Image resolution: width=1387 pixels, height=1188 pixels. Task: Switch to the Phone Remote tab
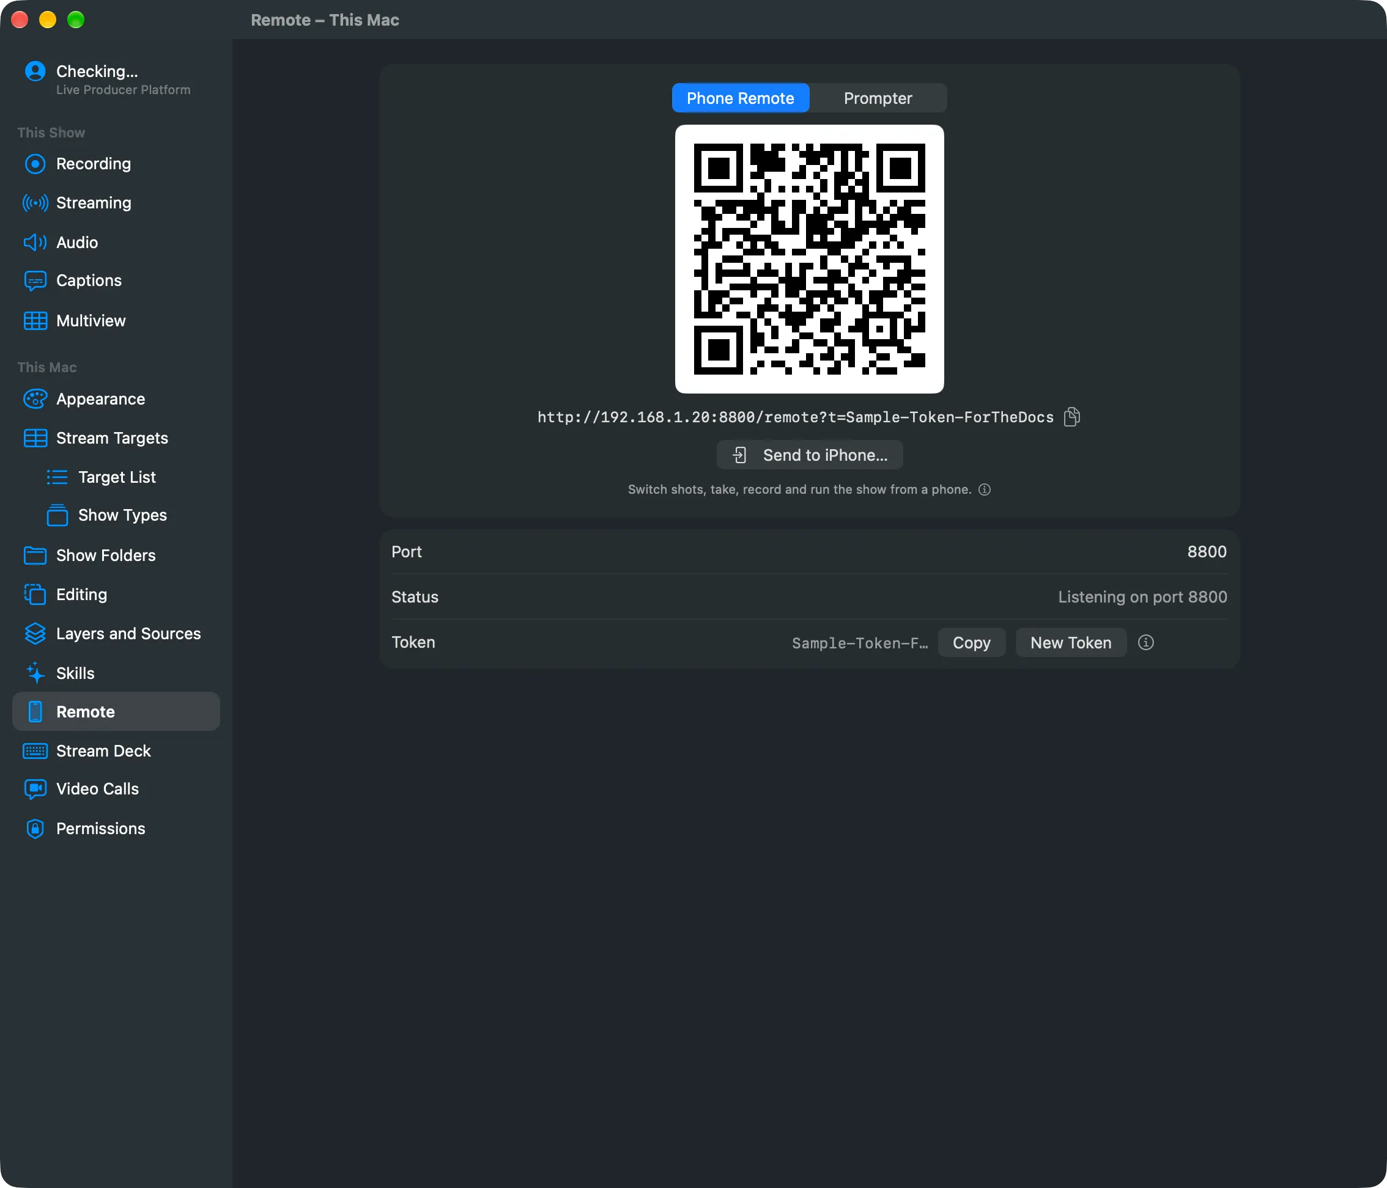pos(741,98)
